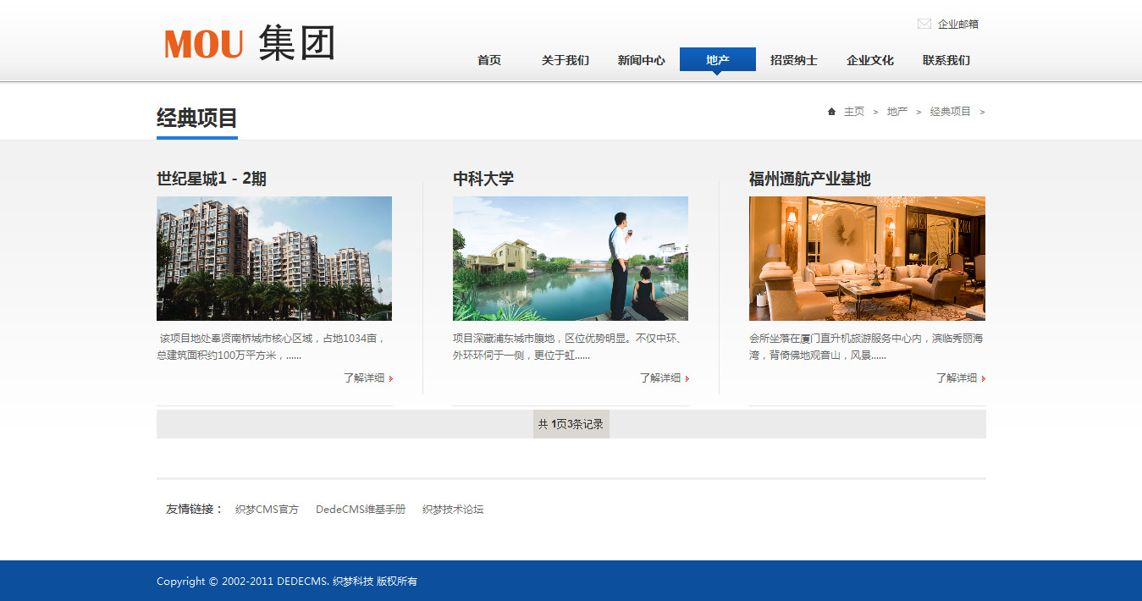This screenshot has height=601, width=1142.
Task: Open the 首页 navigation menu item
Action: point(489,60)
